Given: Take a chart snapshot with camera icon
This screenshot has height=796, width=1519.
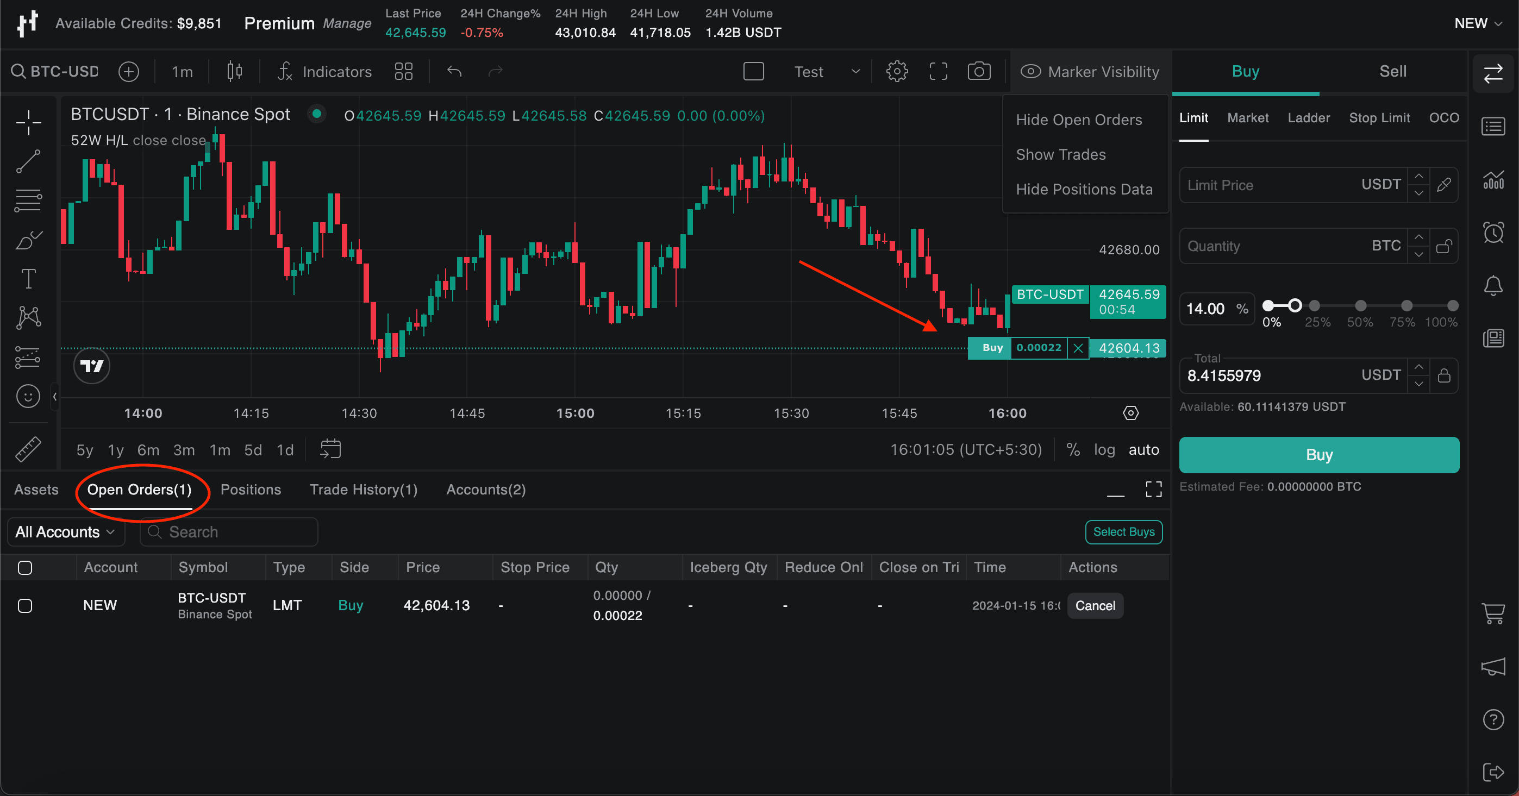Looking at the screenshot, I should (x=979, y=71).
